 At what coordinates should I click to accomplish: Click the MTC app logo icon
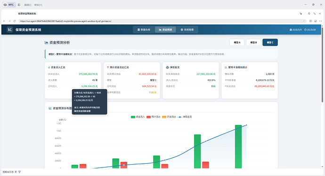click(x=5, y=5)
